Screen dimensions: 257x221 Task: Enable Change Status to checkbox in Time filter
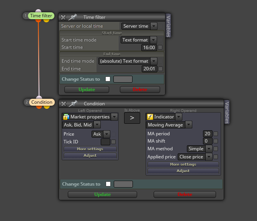108,79
